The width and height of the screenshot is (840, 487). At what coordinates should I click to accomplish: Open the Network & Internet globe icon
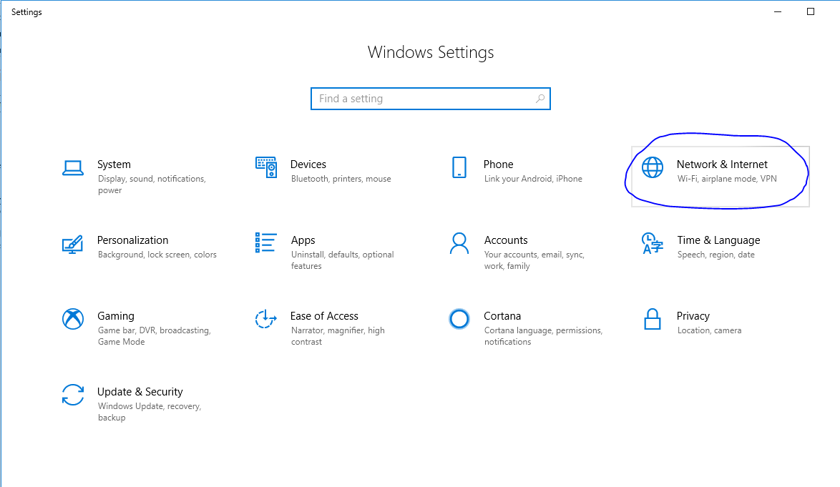click(653, 167)
